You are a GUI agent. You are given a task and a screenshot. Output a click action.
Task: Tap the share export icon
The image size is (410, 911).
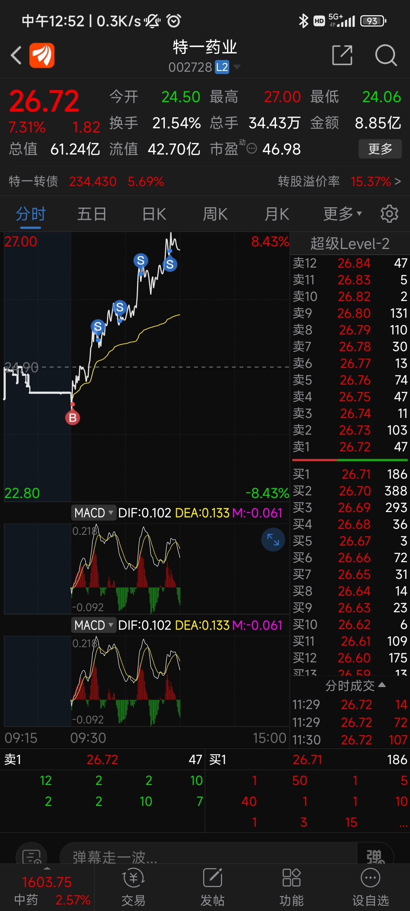tap(342, 55)
